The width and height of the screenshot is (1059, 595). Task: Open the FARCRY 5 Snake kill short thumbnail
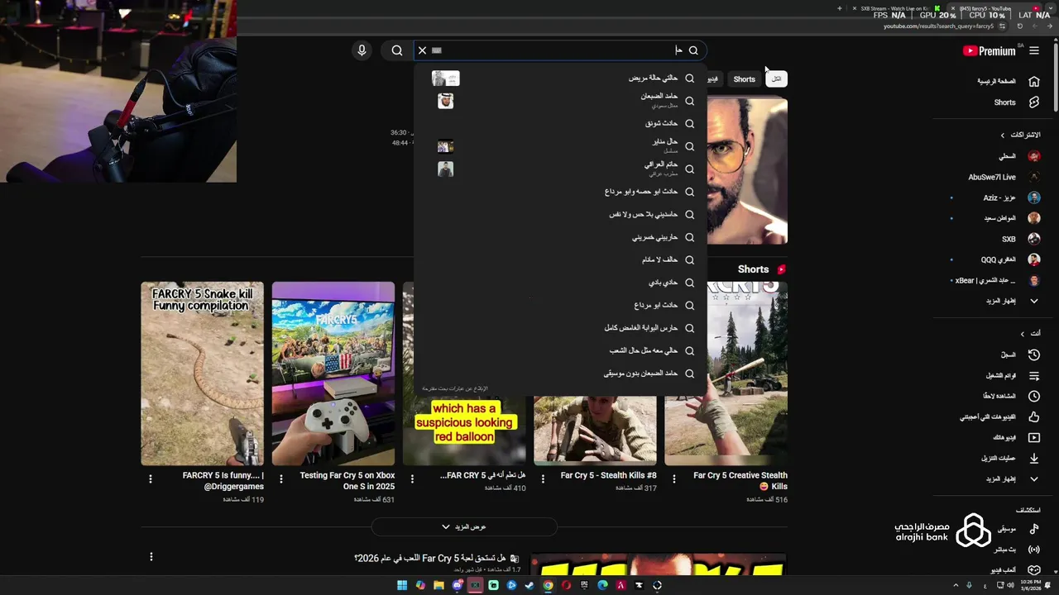coord(202,374)
